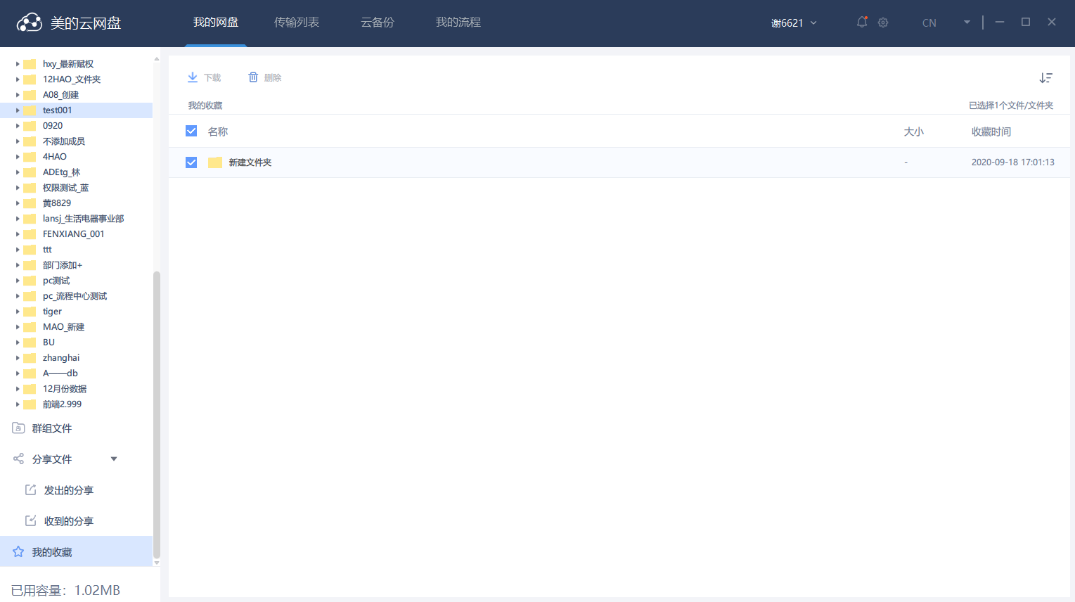1075x602 pixels.
Task: Click the 新建文件夹 file name
Action: [x=250, y=162]
